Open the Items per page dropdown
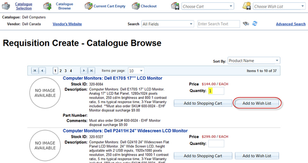308x163 pixels. 136,71
